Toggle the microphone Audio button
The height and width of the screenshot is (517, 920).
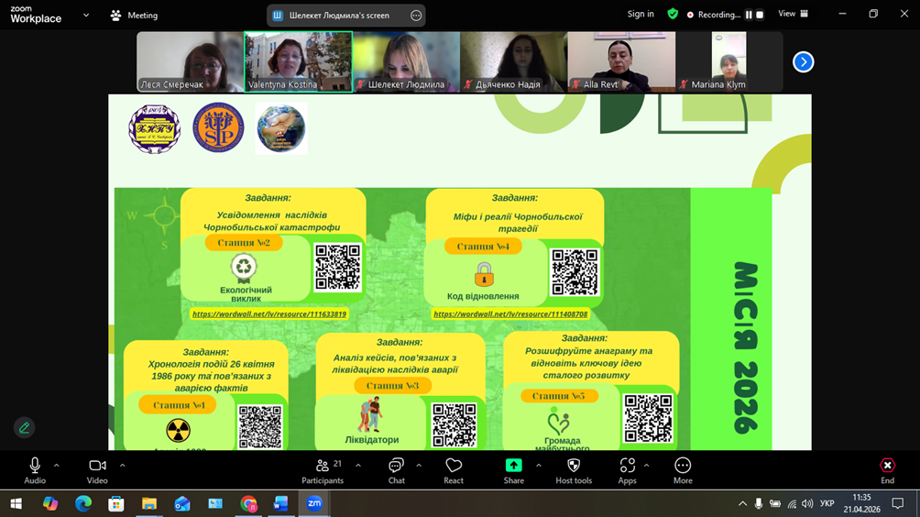(35, 470)
